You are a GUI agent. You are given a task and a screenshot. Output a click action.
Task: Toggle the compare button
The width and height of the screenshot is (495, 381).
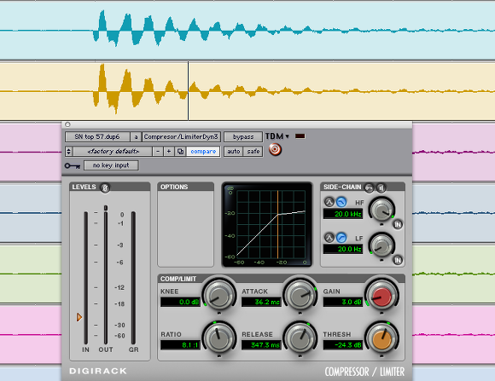tap(203, 152)
